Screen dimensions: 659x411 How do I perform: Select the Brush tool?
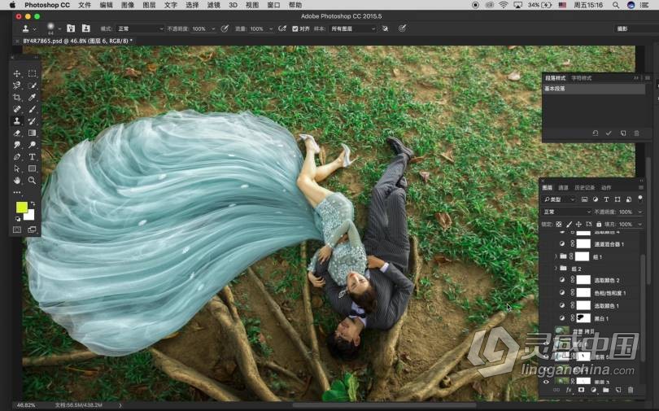pyautogui.click(x=32, y=109)
